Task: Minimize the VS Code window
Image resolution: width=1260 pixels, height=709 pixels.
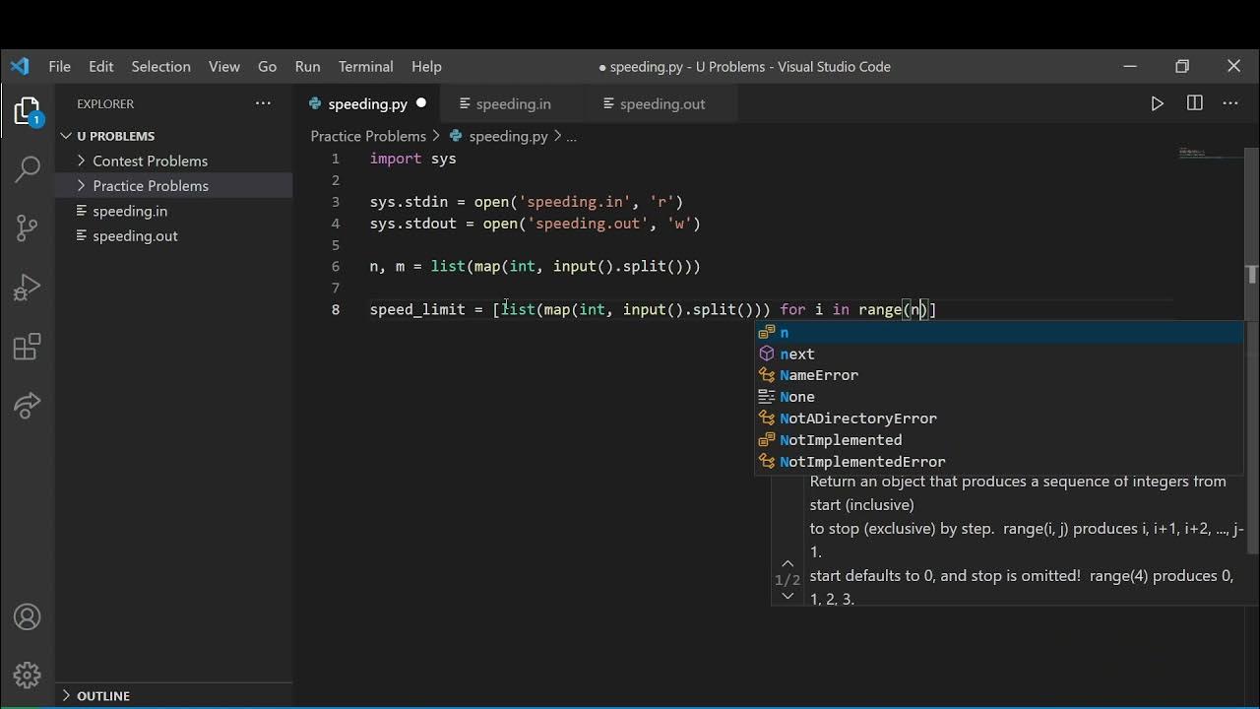Action: tap(1130, 66)
